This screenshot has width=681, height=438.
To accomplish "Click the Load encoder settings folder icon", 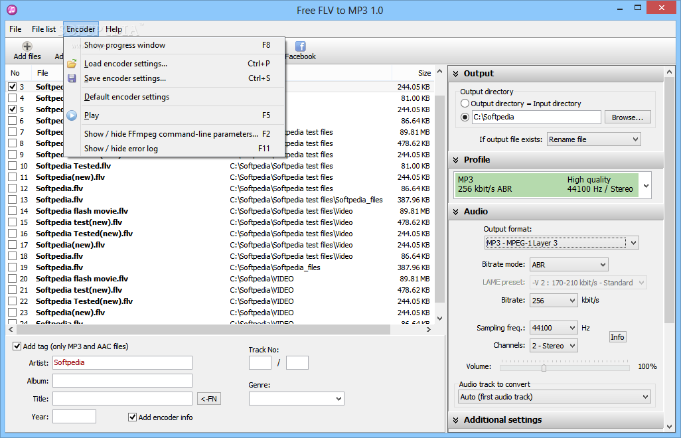I will pos(72,64).
